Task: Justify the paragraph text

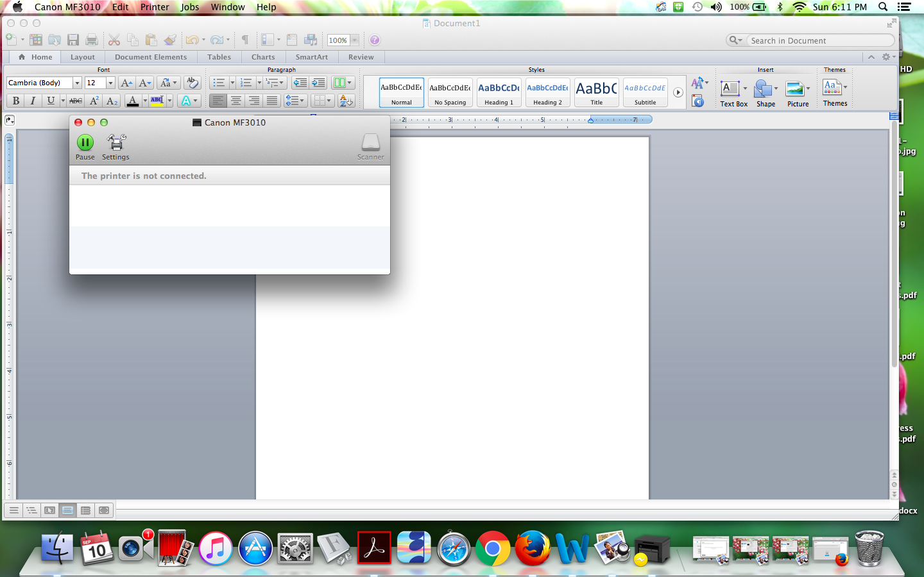Action: click(x=272, y=101)
